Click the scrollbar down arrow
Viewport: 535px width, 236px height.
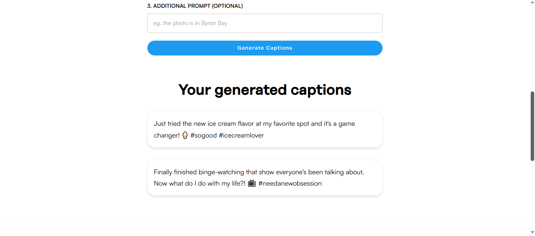(532, 233)
